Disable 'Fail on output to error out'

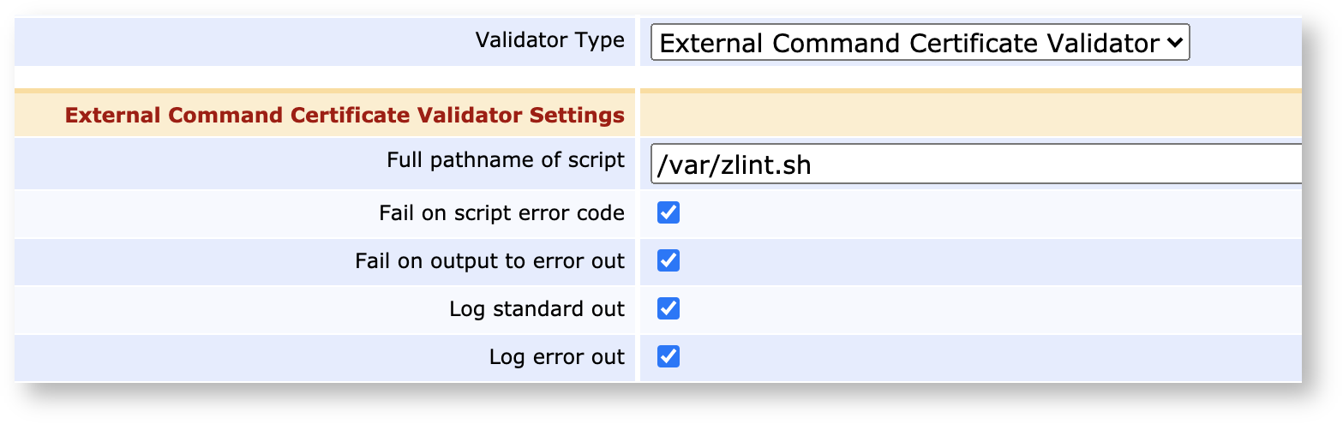click(669, 261)
